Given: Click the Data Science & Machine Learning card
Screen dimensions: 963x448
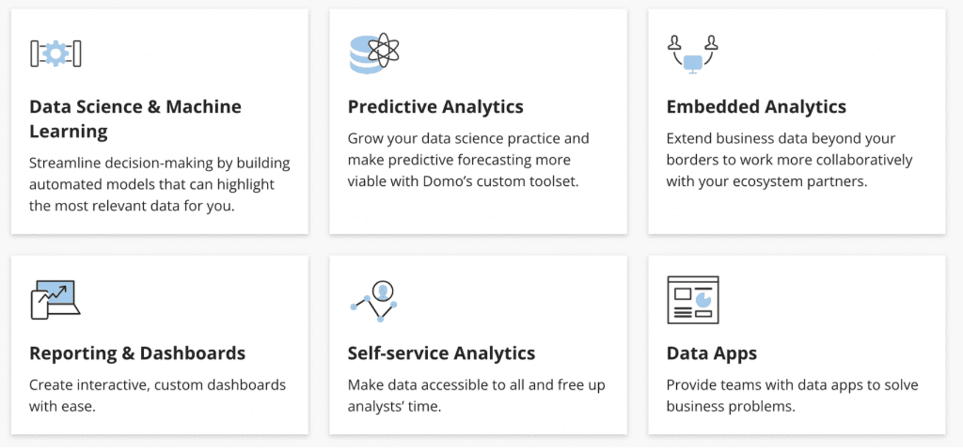Looking at the screenshot, I should click(158, 120).
